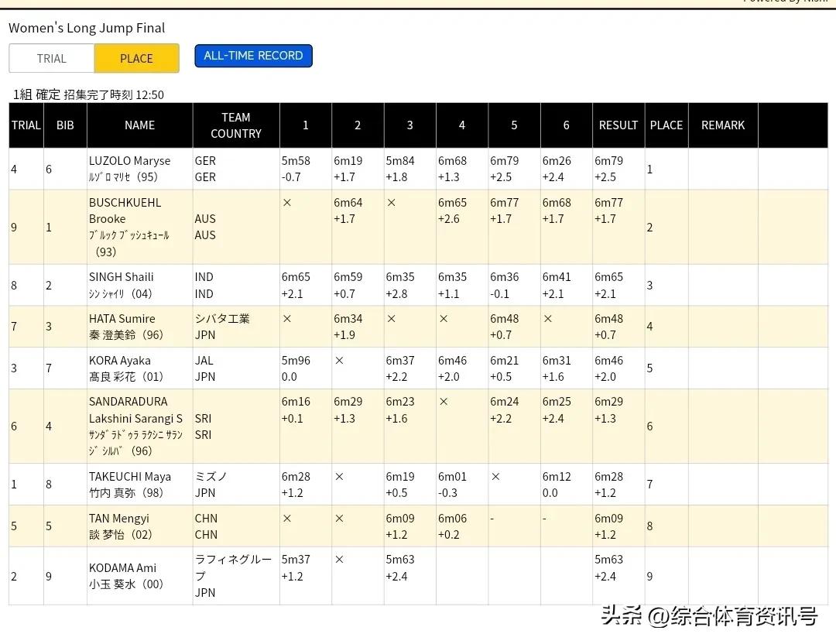
Task: Click the round 6 column header
Action: (x=566, y=125)
